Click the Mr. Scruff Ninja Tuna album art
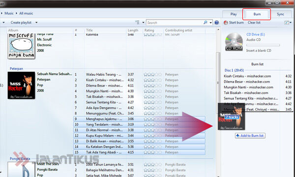295x177 pixels. [x=21, y=46]
